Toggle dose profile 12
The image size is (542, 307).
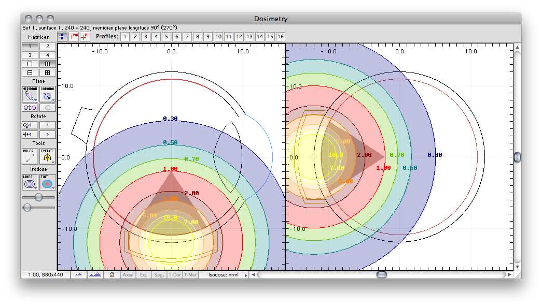coord(239,37)
